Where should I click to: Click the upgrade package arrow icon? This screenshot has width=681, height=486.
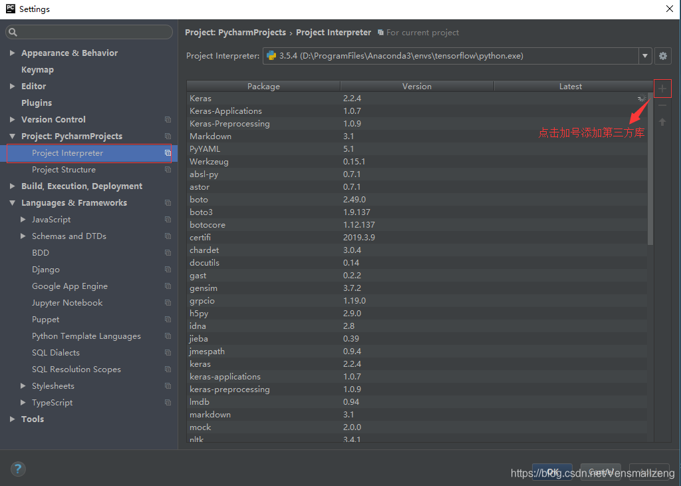tap(662, 122)
